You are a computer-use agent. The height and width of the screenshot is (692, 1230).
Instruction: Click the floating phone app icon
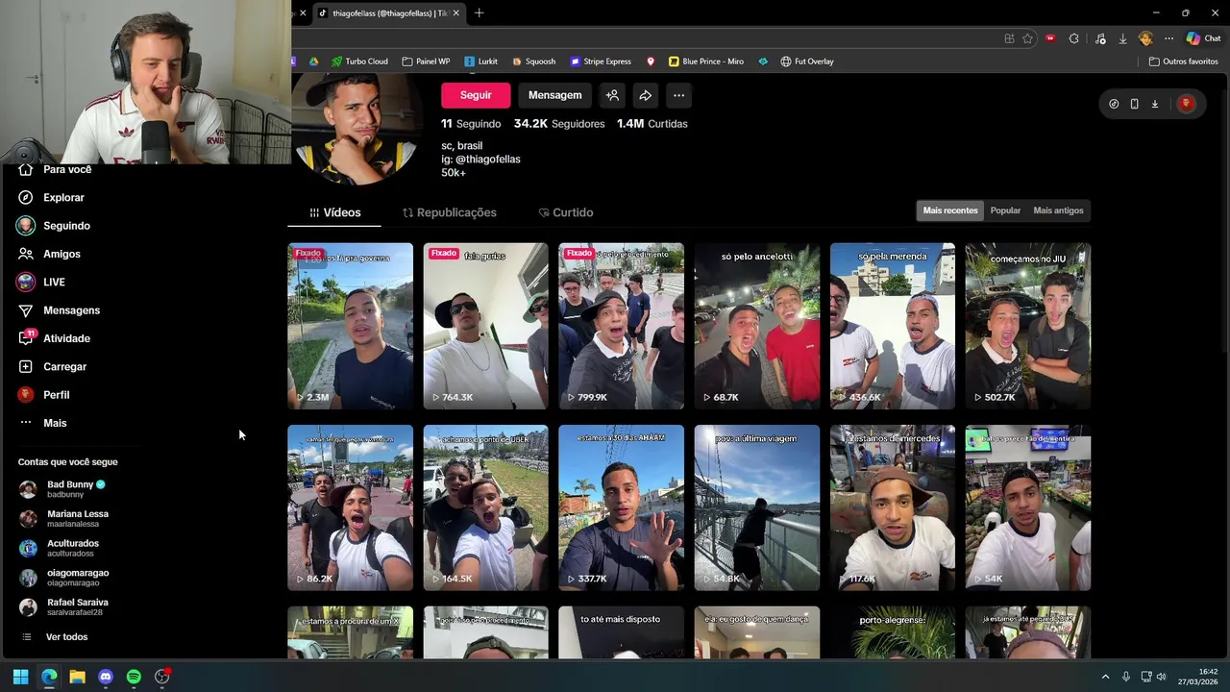[1134, 104]
